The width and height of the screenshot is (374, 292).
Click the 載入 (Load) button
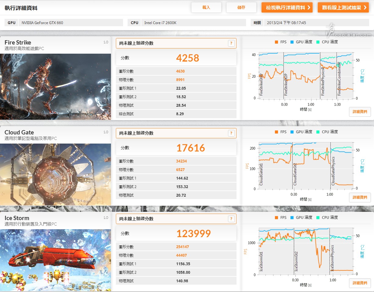pyautogui.click(x=206, y=8)
